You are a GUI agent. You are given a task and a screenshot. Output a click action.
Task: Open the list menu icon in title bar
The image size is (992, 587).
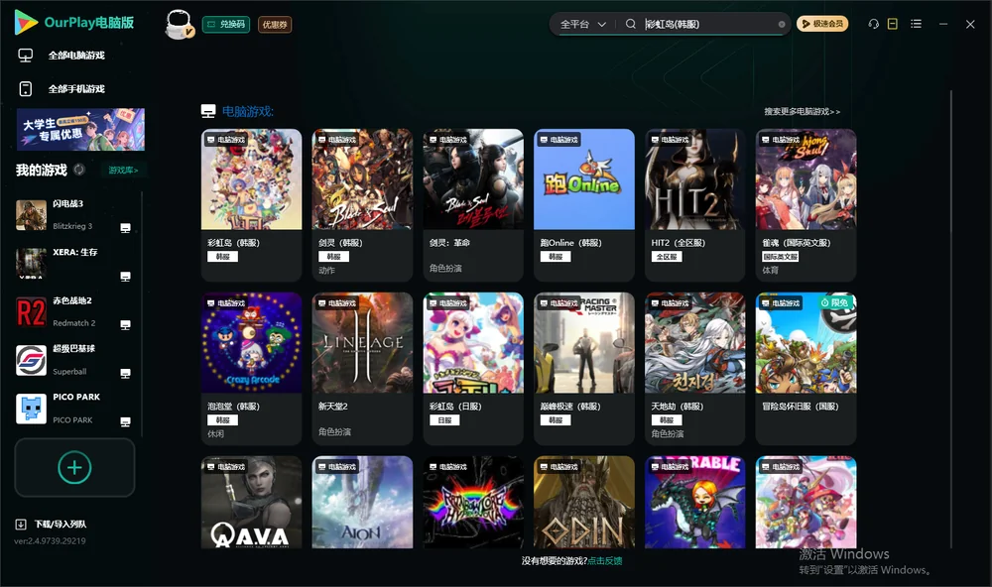(x=916, y=24)
